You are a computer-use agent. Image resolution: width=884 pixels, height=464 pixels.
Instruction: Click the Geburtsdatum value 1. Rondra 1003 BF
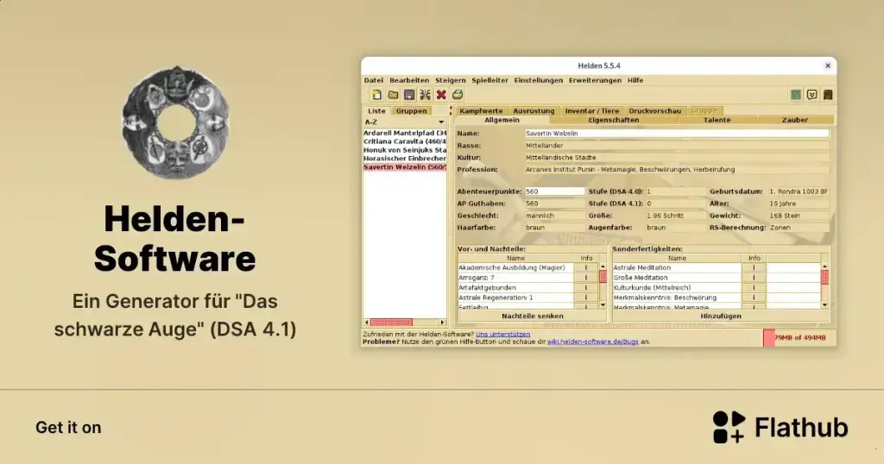tap(799, 191)
